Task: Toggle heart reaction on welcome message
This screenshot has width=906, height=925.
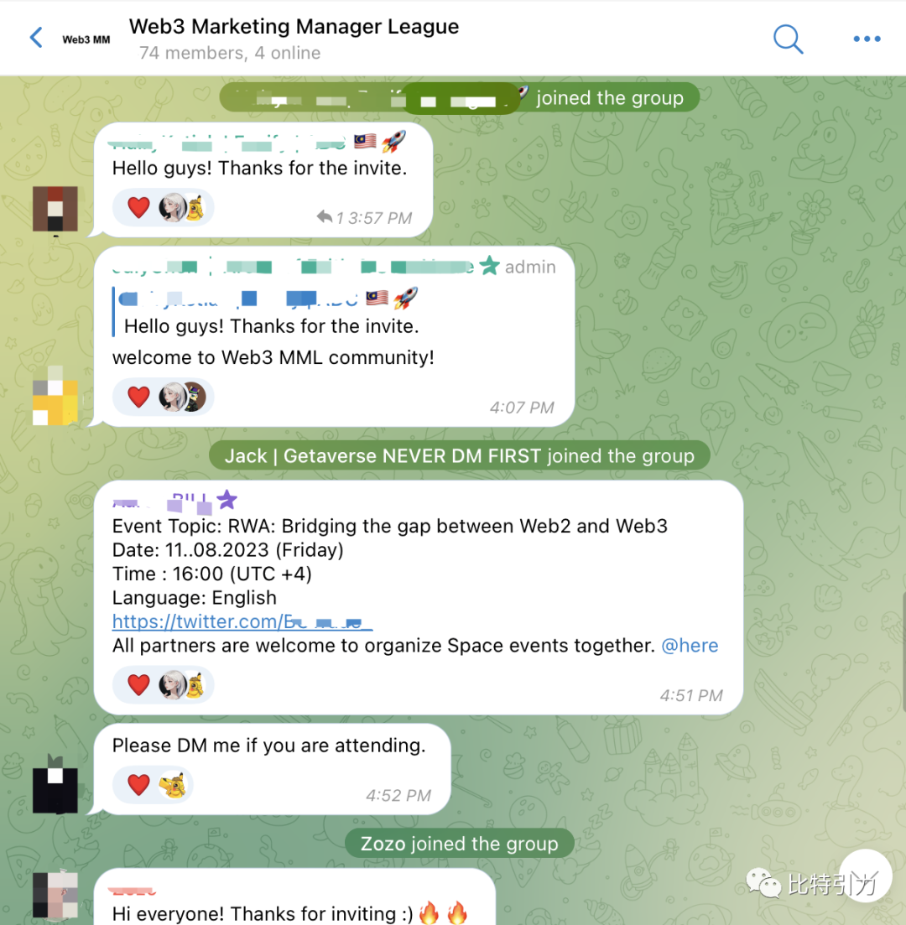Action: point(138,397)
